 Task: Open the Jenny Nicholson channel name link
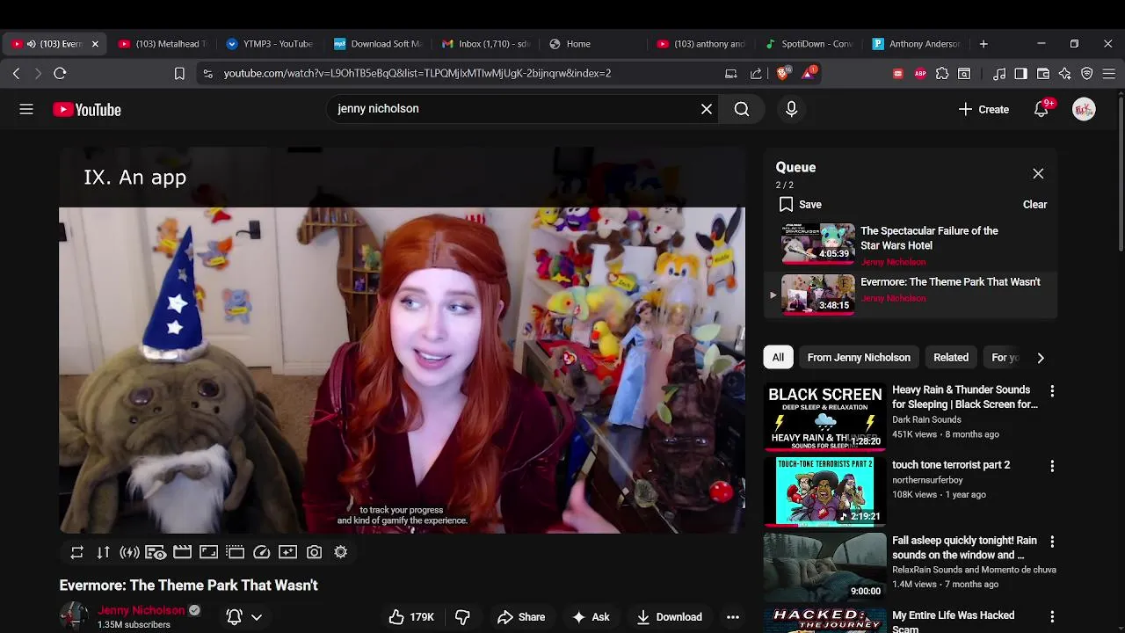click(x=142, y=610)
